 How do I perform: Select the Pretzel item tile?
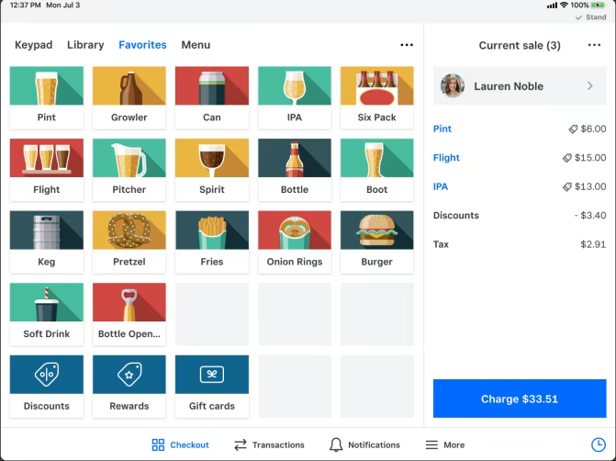[x=129, y=242]
